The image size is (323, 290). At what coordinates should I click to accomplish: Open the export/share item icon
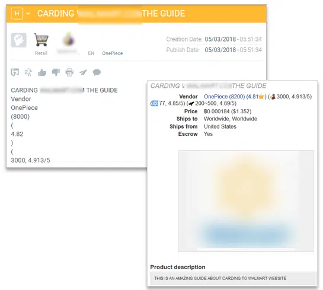click(15, 72)
